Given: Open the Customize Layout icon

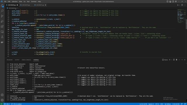Looking at the screenshot, I should click(176, 1).
